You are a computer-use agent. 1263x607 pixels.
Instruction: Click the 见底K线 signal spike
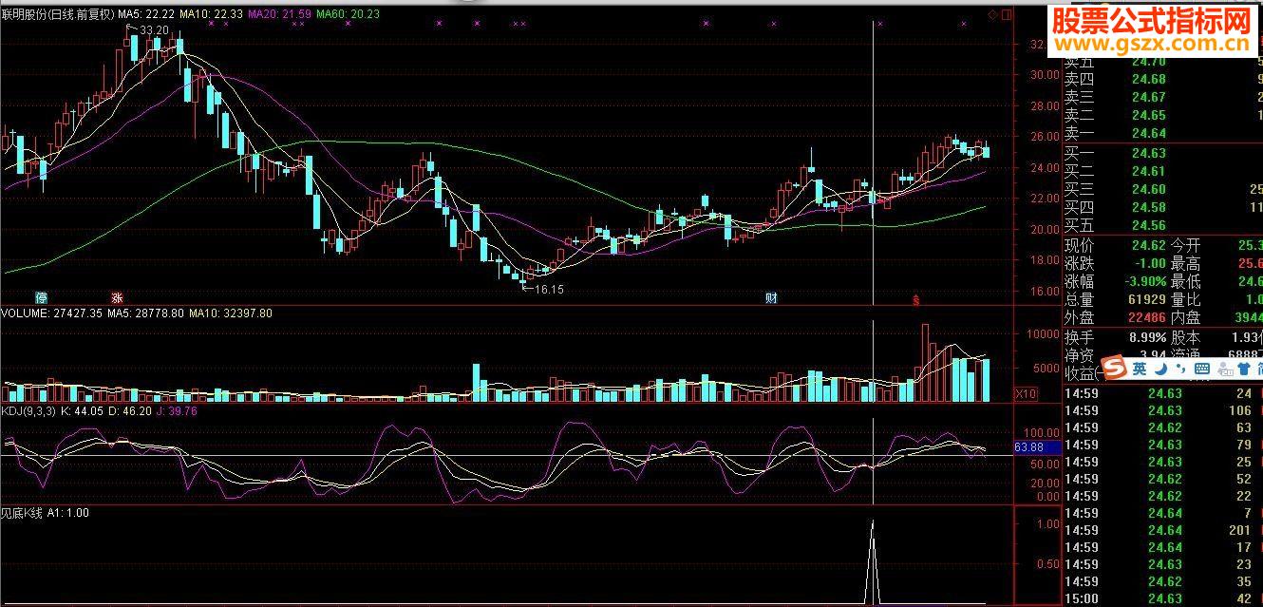(x=872, y=560)
